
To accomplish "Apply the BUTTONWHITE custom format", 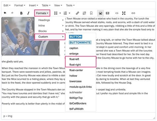I will [x=80, y=42].
